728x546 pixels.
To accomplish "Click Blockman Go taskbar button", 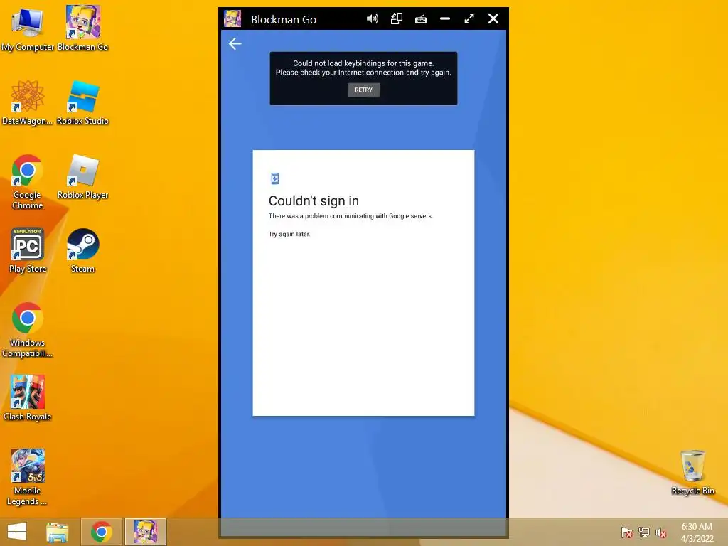I will pyautogui.click(x=145, y=532).
